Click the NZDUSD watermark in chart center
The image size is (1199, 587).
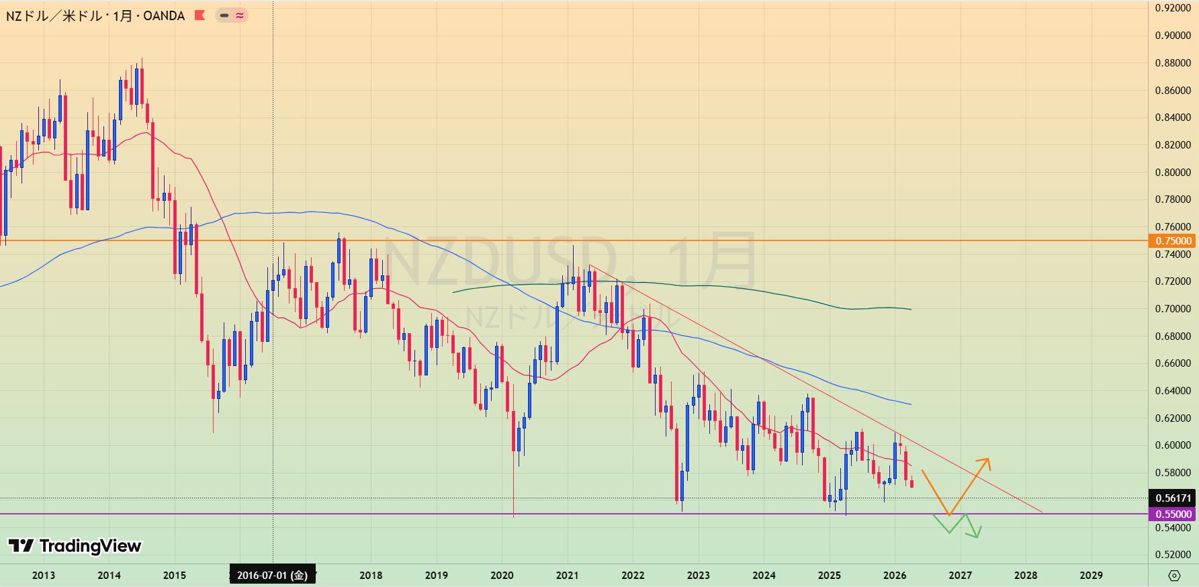click(571, 262)
